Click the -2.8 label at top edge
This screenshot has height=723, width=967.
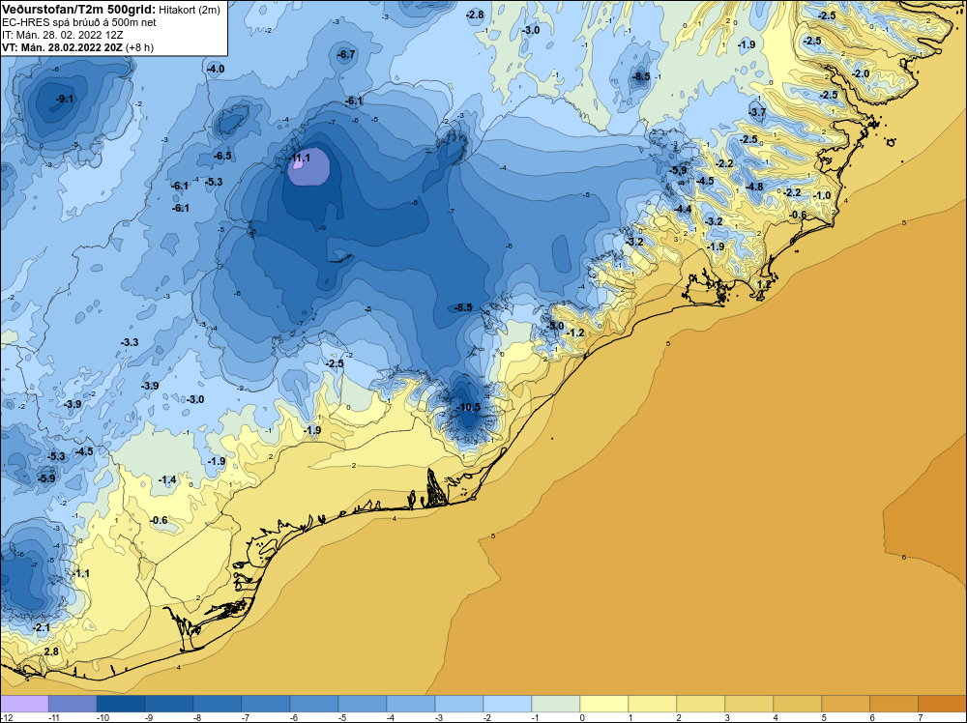(474, 14)
